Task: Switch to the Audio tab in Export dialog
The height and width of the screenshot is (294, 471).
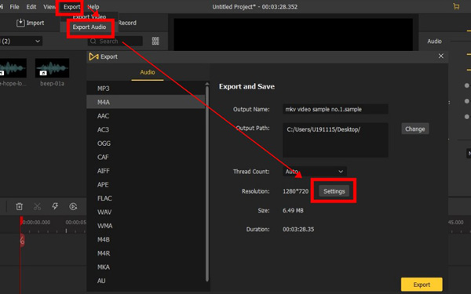Action: [x=148, y=72]
